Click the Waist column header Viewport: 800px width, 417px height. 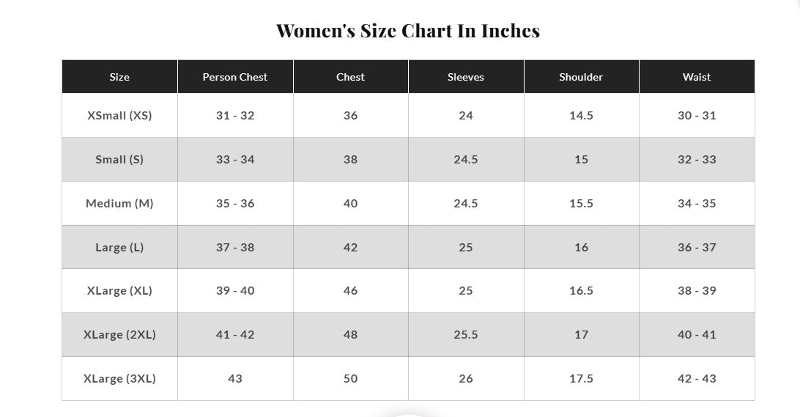coord(697,76)
